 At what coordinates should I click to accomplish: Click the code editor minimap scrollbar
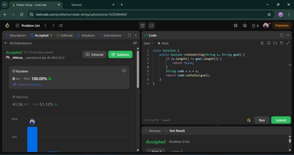tap(290, 65)
